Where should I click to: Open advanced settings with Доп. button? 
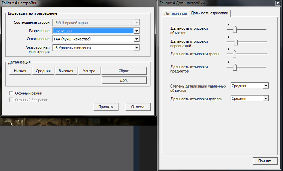coord(124,80)
